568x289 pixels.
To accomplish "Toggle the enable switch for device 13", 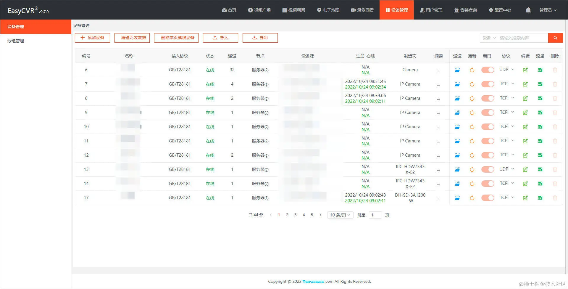I will [x=488, y=169].
